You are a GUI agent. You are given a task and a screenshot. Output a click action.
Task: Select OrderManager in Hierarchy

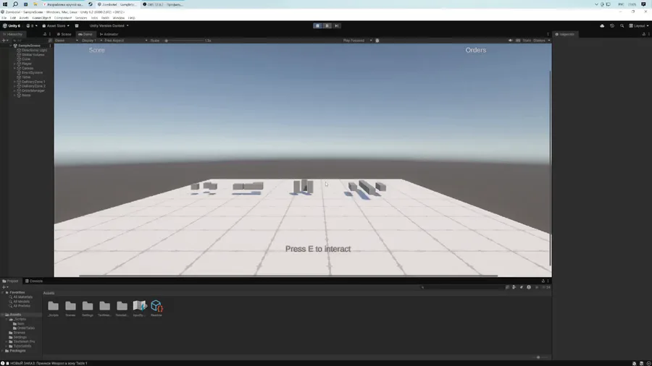(33, 91)
